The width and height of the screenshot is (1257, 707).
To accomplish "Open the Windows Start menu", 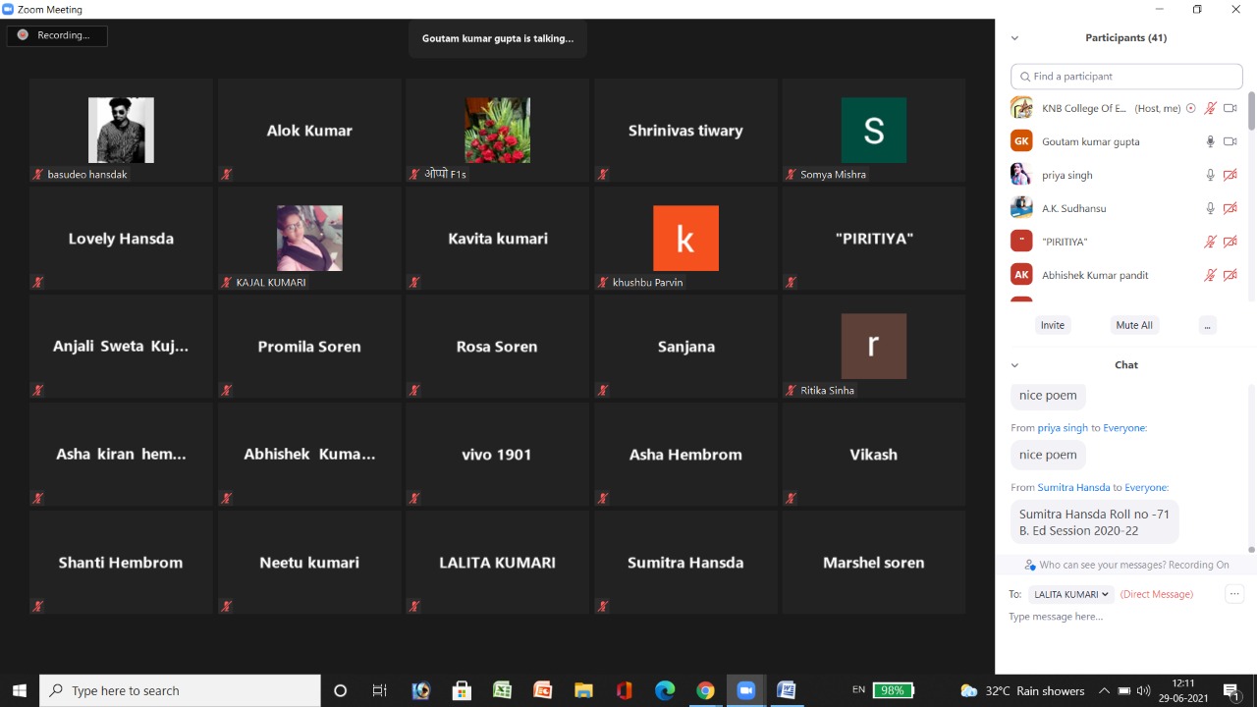I will (x=19, y=690).
